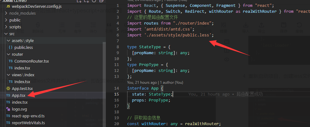Open Index.tsx under views\Index
The height and width of the screenshot is (127, 310).
[x=22, y=82]
